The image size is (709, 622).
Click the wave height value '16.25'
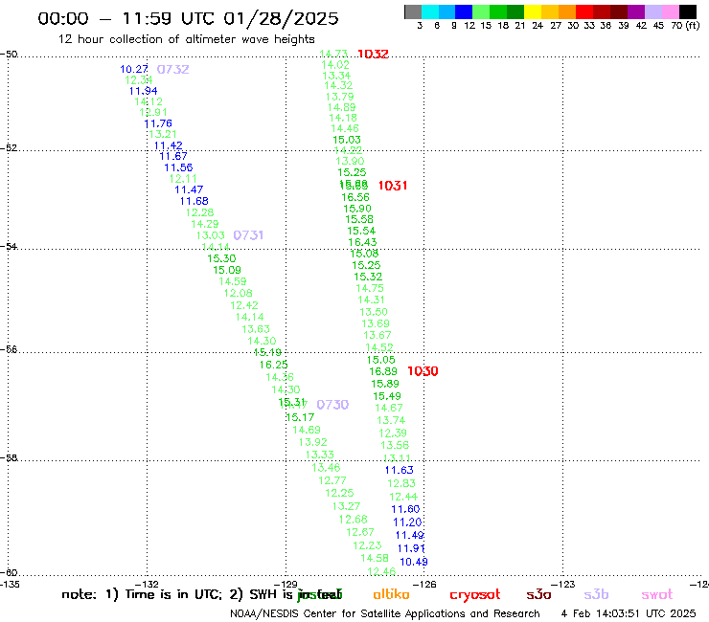coord(274,365)
